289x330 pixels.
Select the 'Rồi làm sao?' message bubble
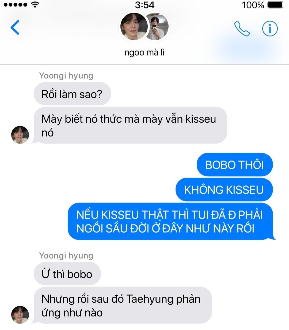pos(72,94)
